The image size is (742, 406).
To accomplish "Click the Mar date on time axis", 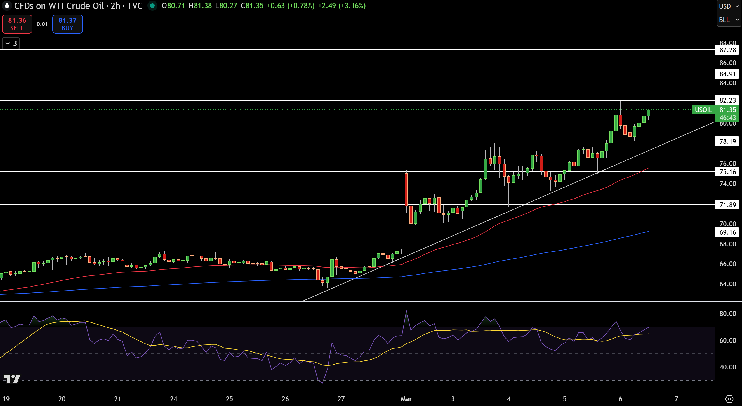I will tap(406, 399).
